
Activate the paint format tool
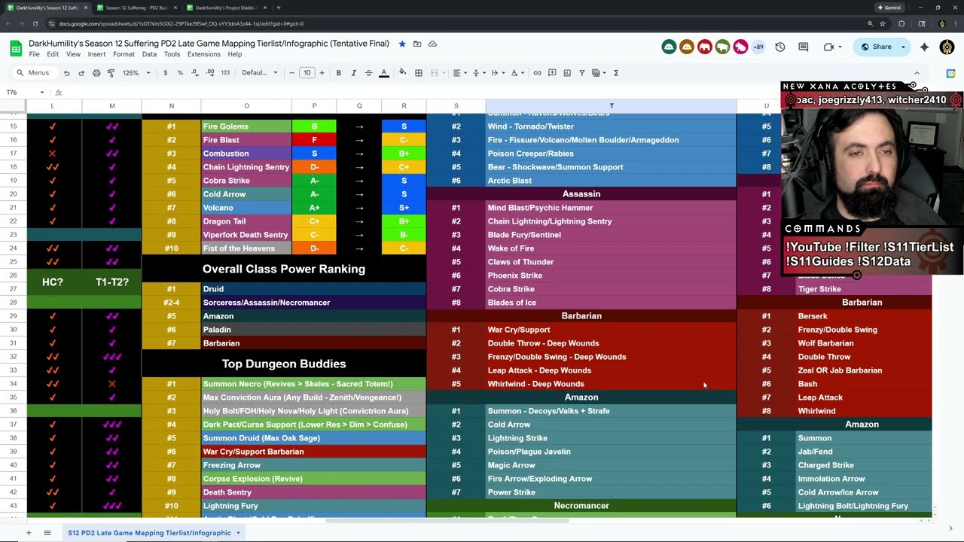(x=111, y=73)
